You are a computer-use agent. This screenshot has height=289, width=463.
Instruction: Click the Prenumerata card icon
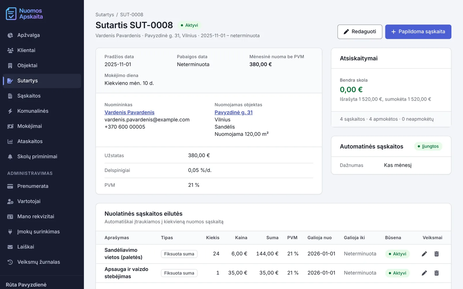coord(10,186)
